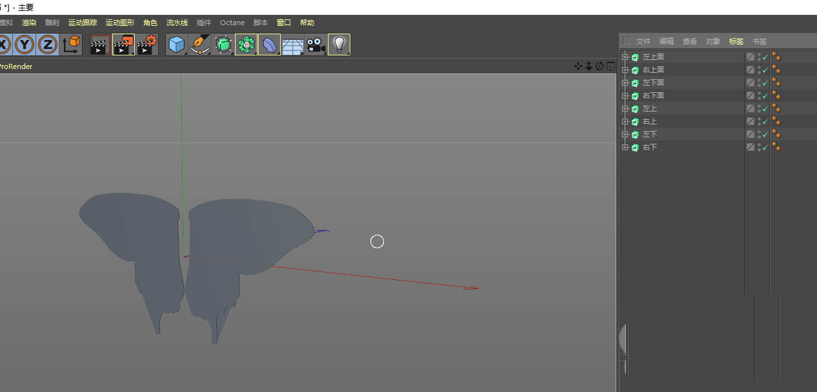This screenshot has height=392, width=817.
Task: Toggle 右上 visibility dots
Action: pyautogui.click(x=759, y=121)
